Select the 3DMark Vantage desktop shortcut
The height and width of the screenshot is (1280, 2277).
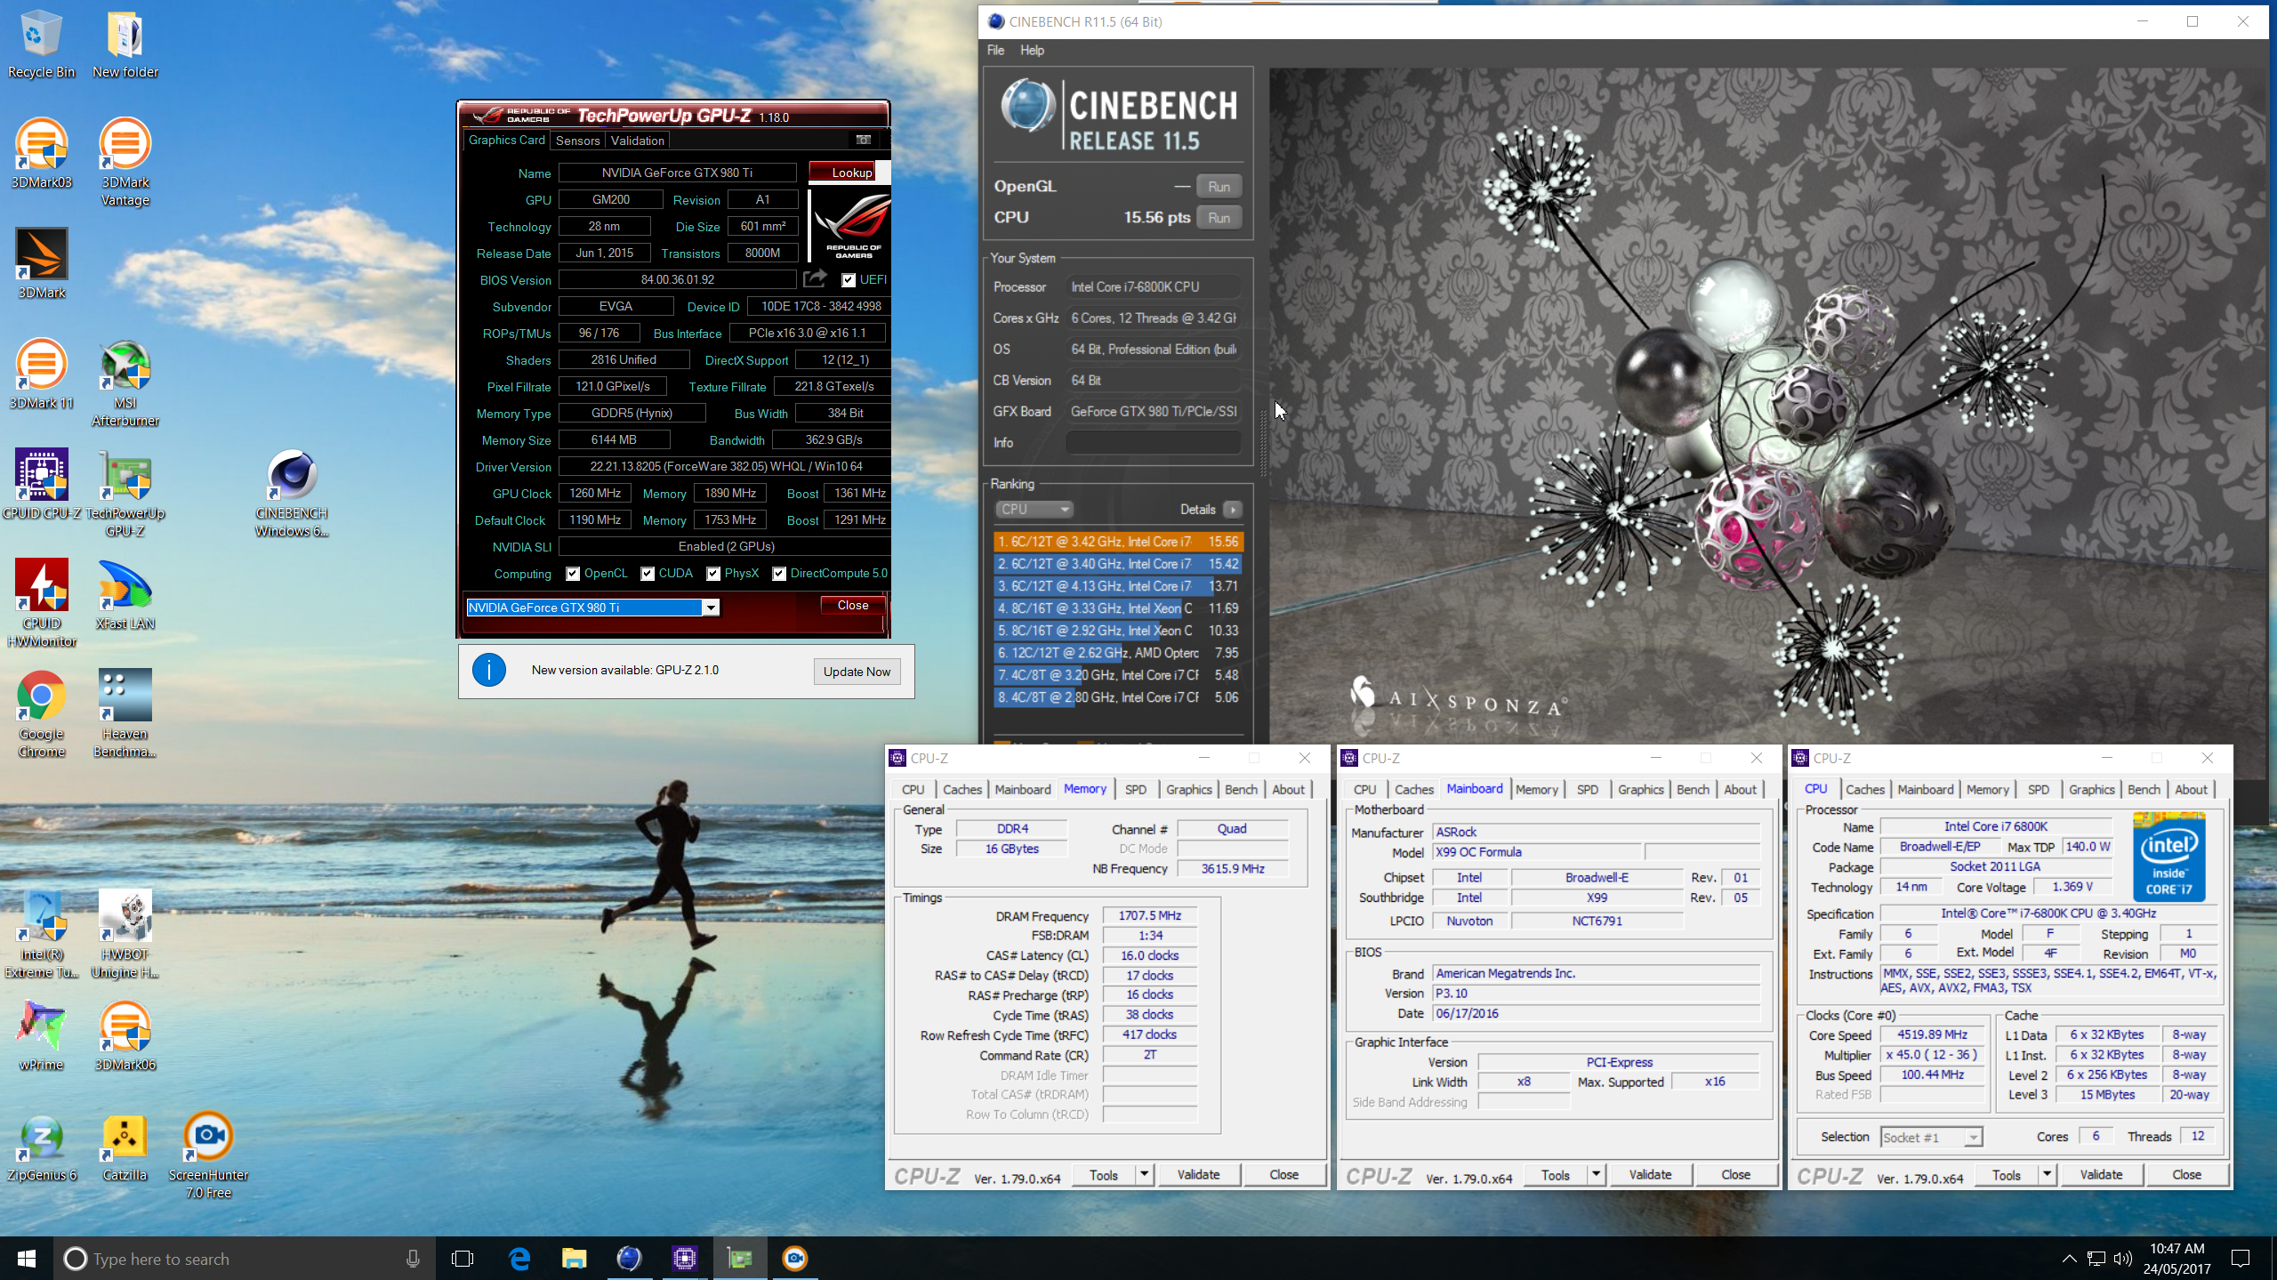[x=125, y=162]
